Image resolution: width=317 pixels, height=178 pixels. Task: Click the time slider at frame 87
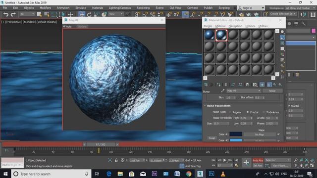coord(101,144)
